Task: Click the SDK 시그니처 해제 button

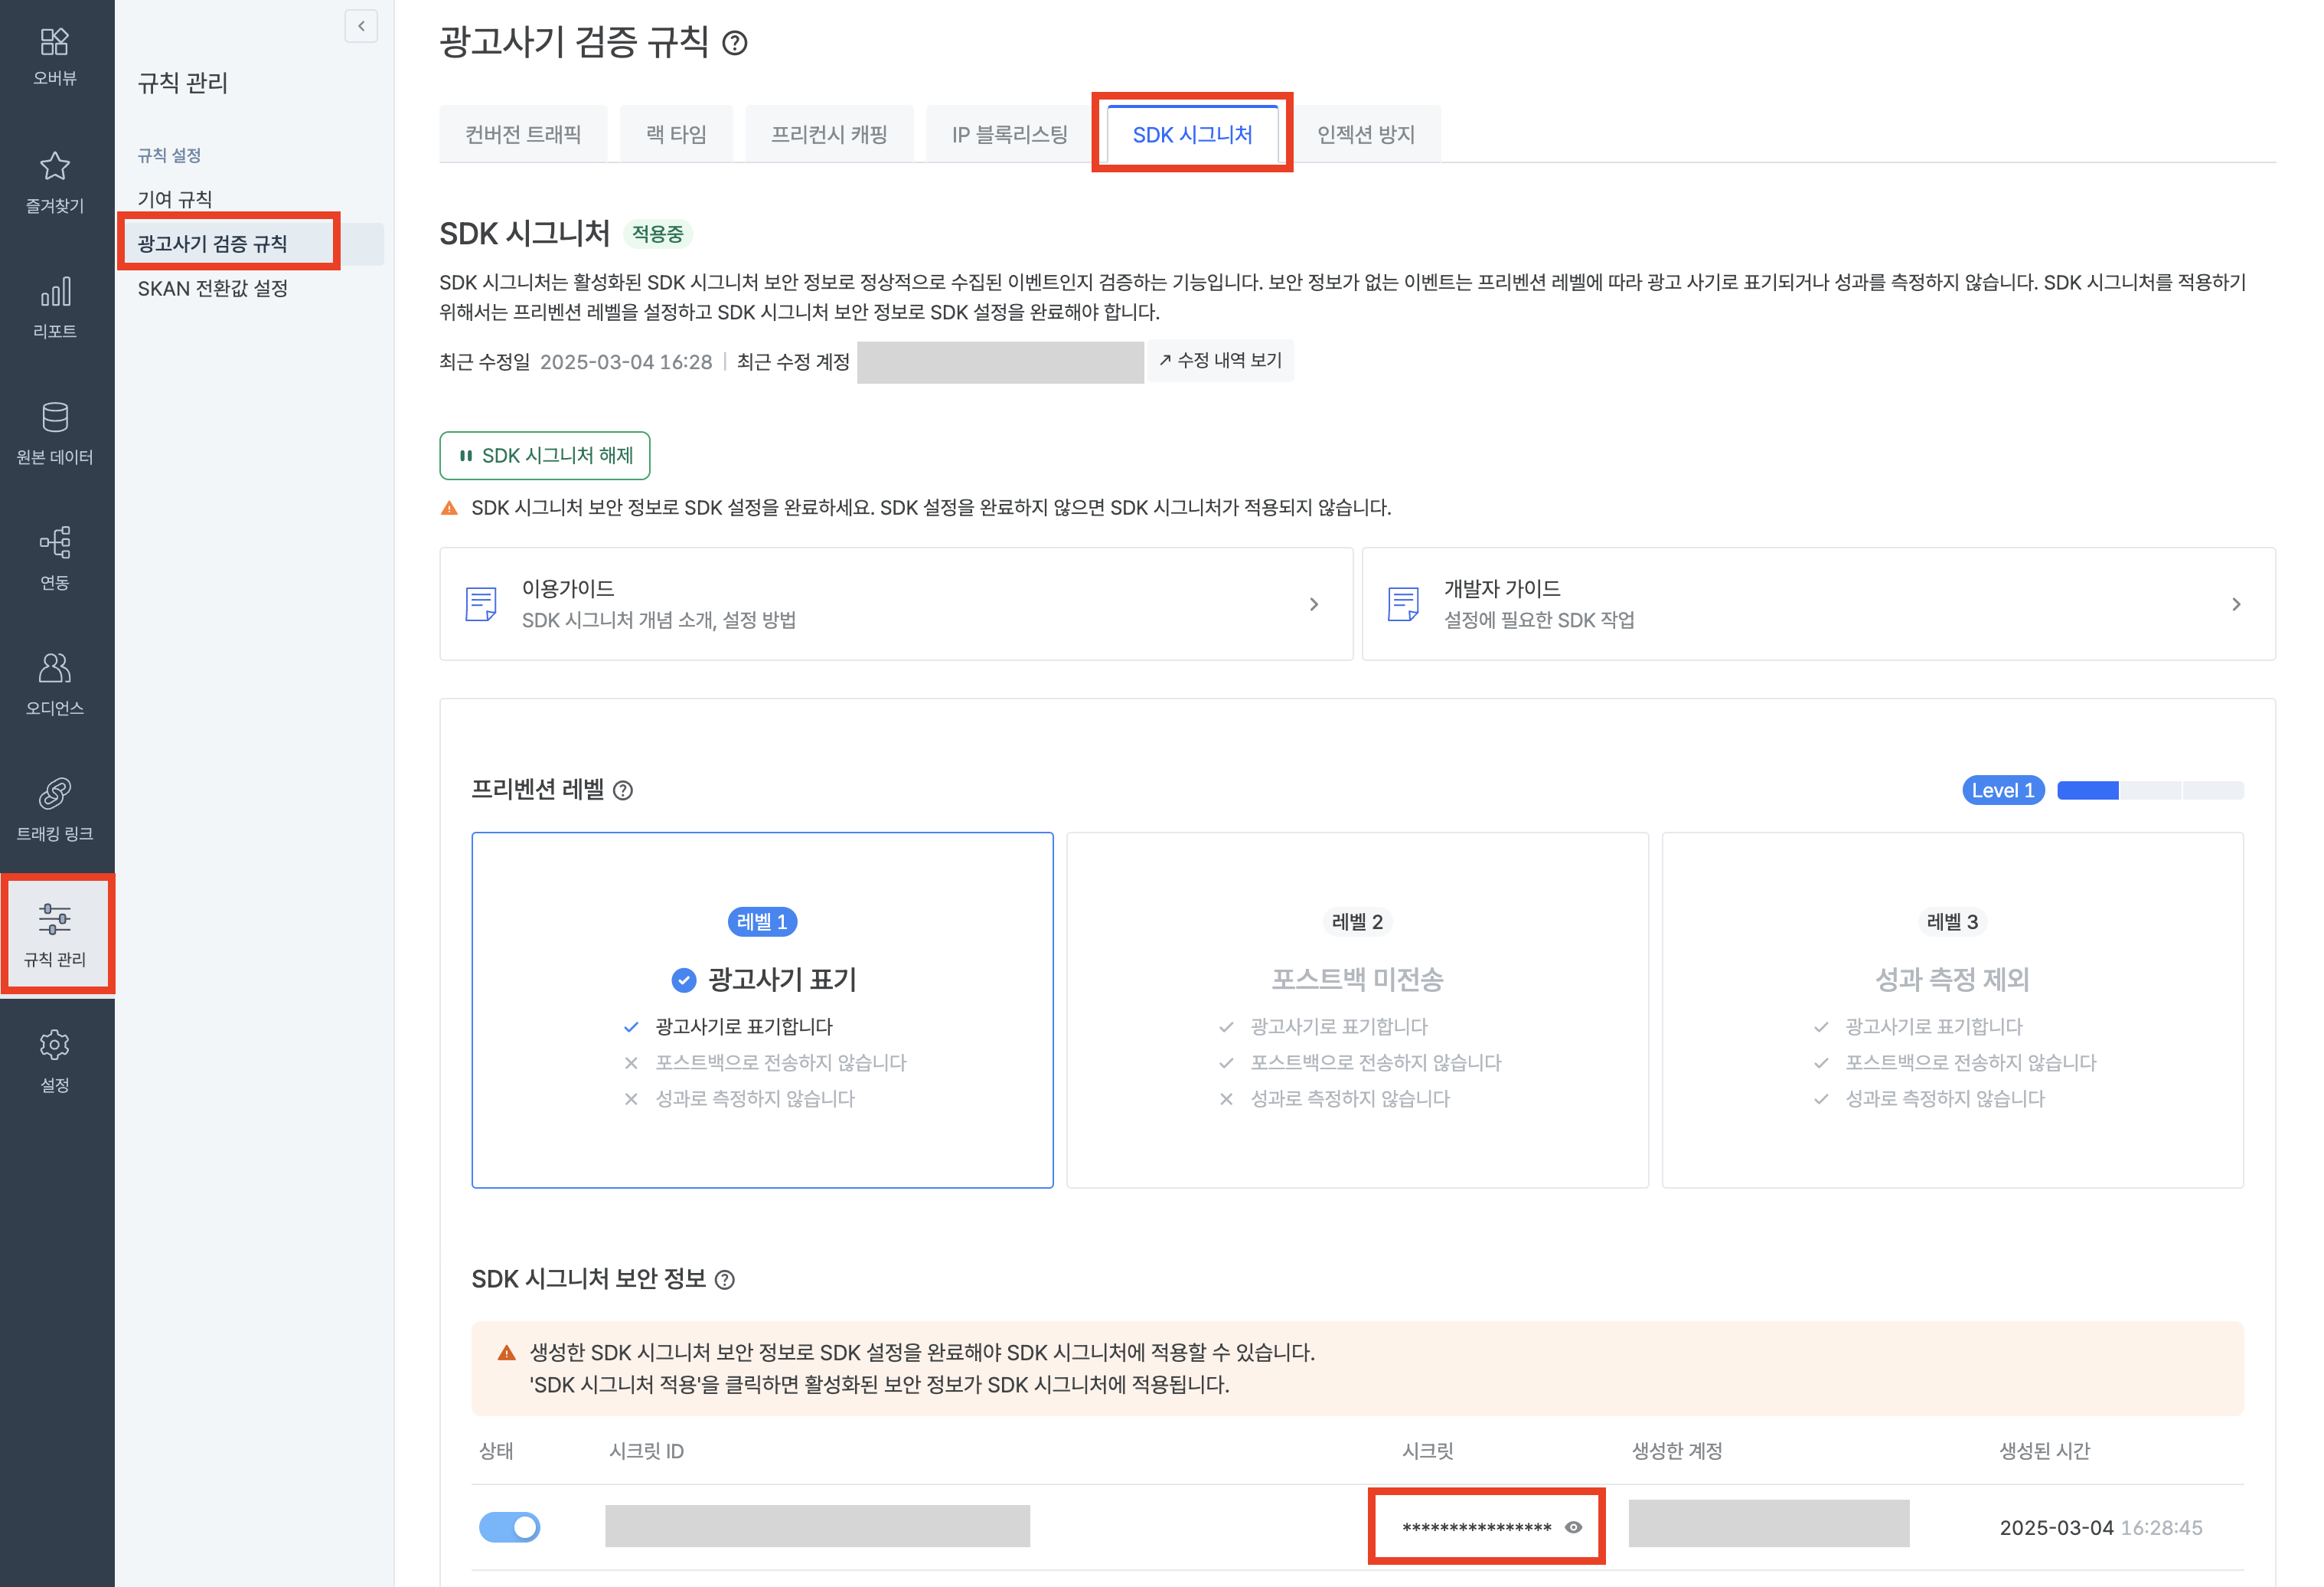Action: 545,456
